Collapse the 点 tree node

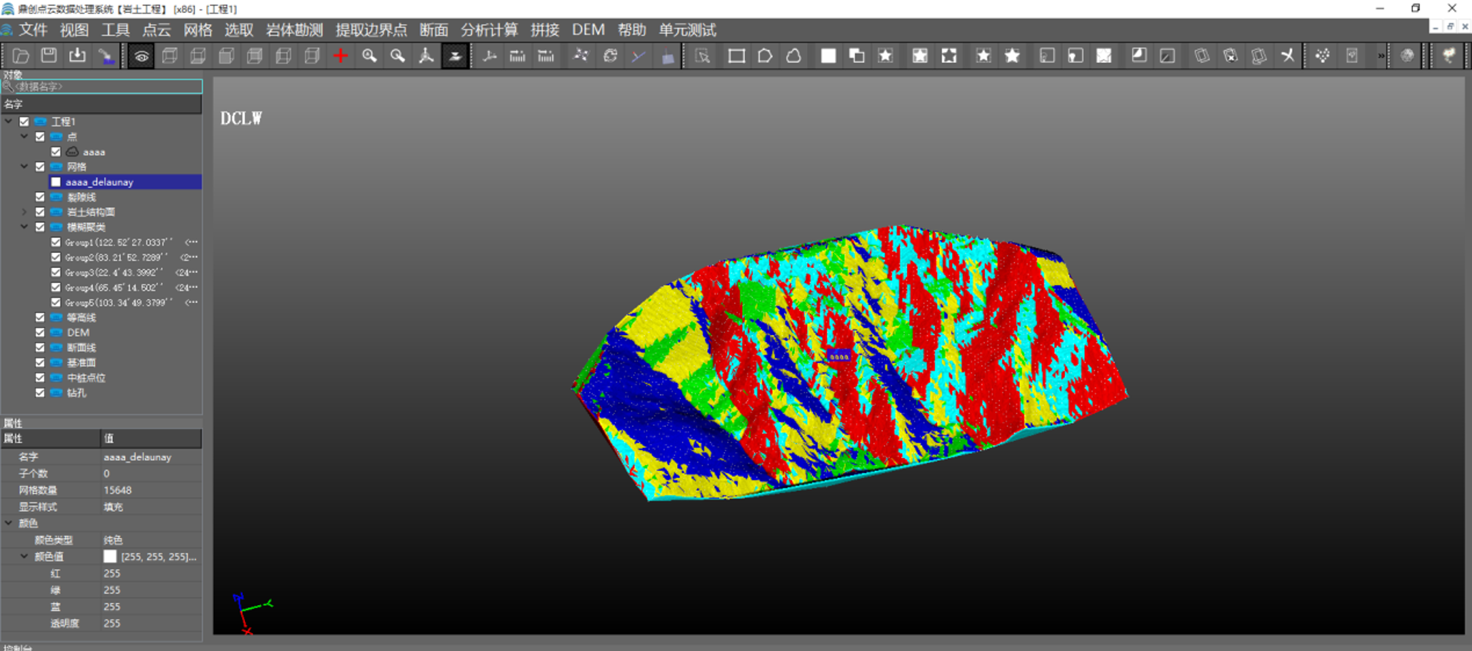tap(24, 137)
